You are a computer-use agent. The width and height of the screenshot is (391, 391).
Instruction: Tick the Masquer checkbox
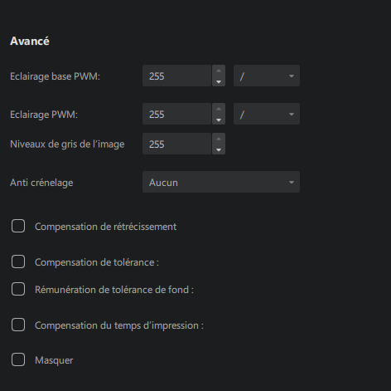[x=18, y=360]
